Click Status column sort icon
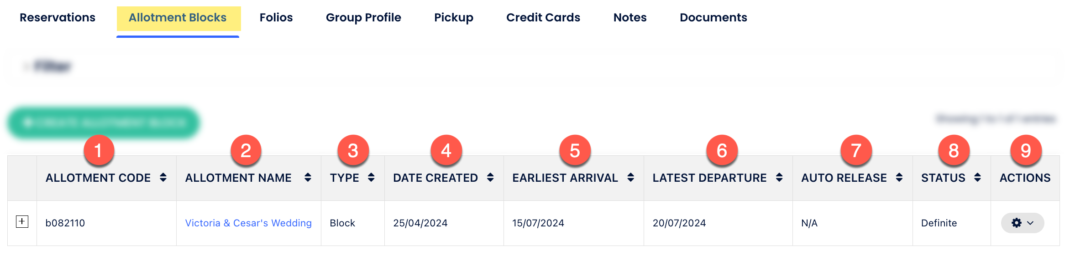This screenshot has width=1070, height=256. point(977,178)
